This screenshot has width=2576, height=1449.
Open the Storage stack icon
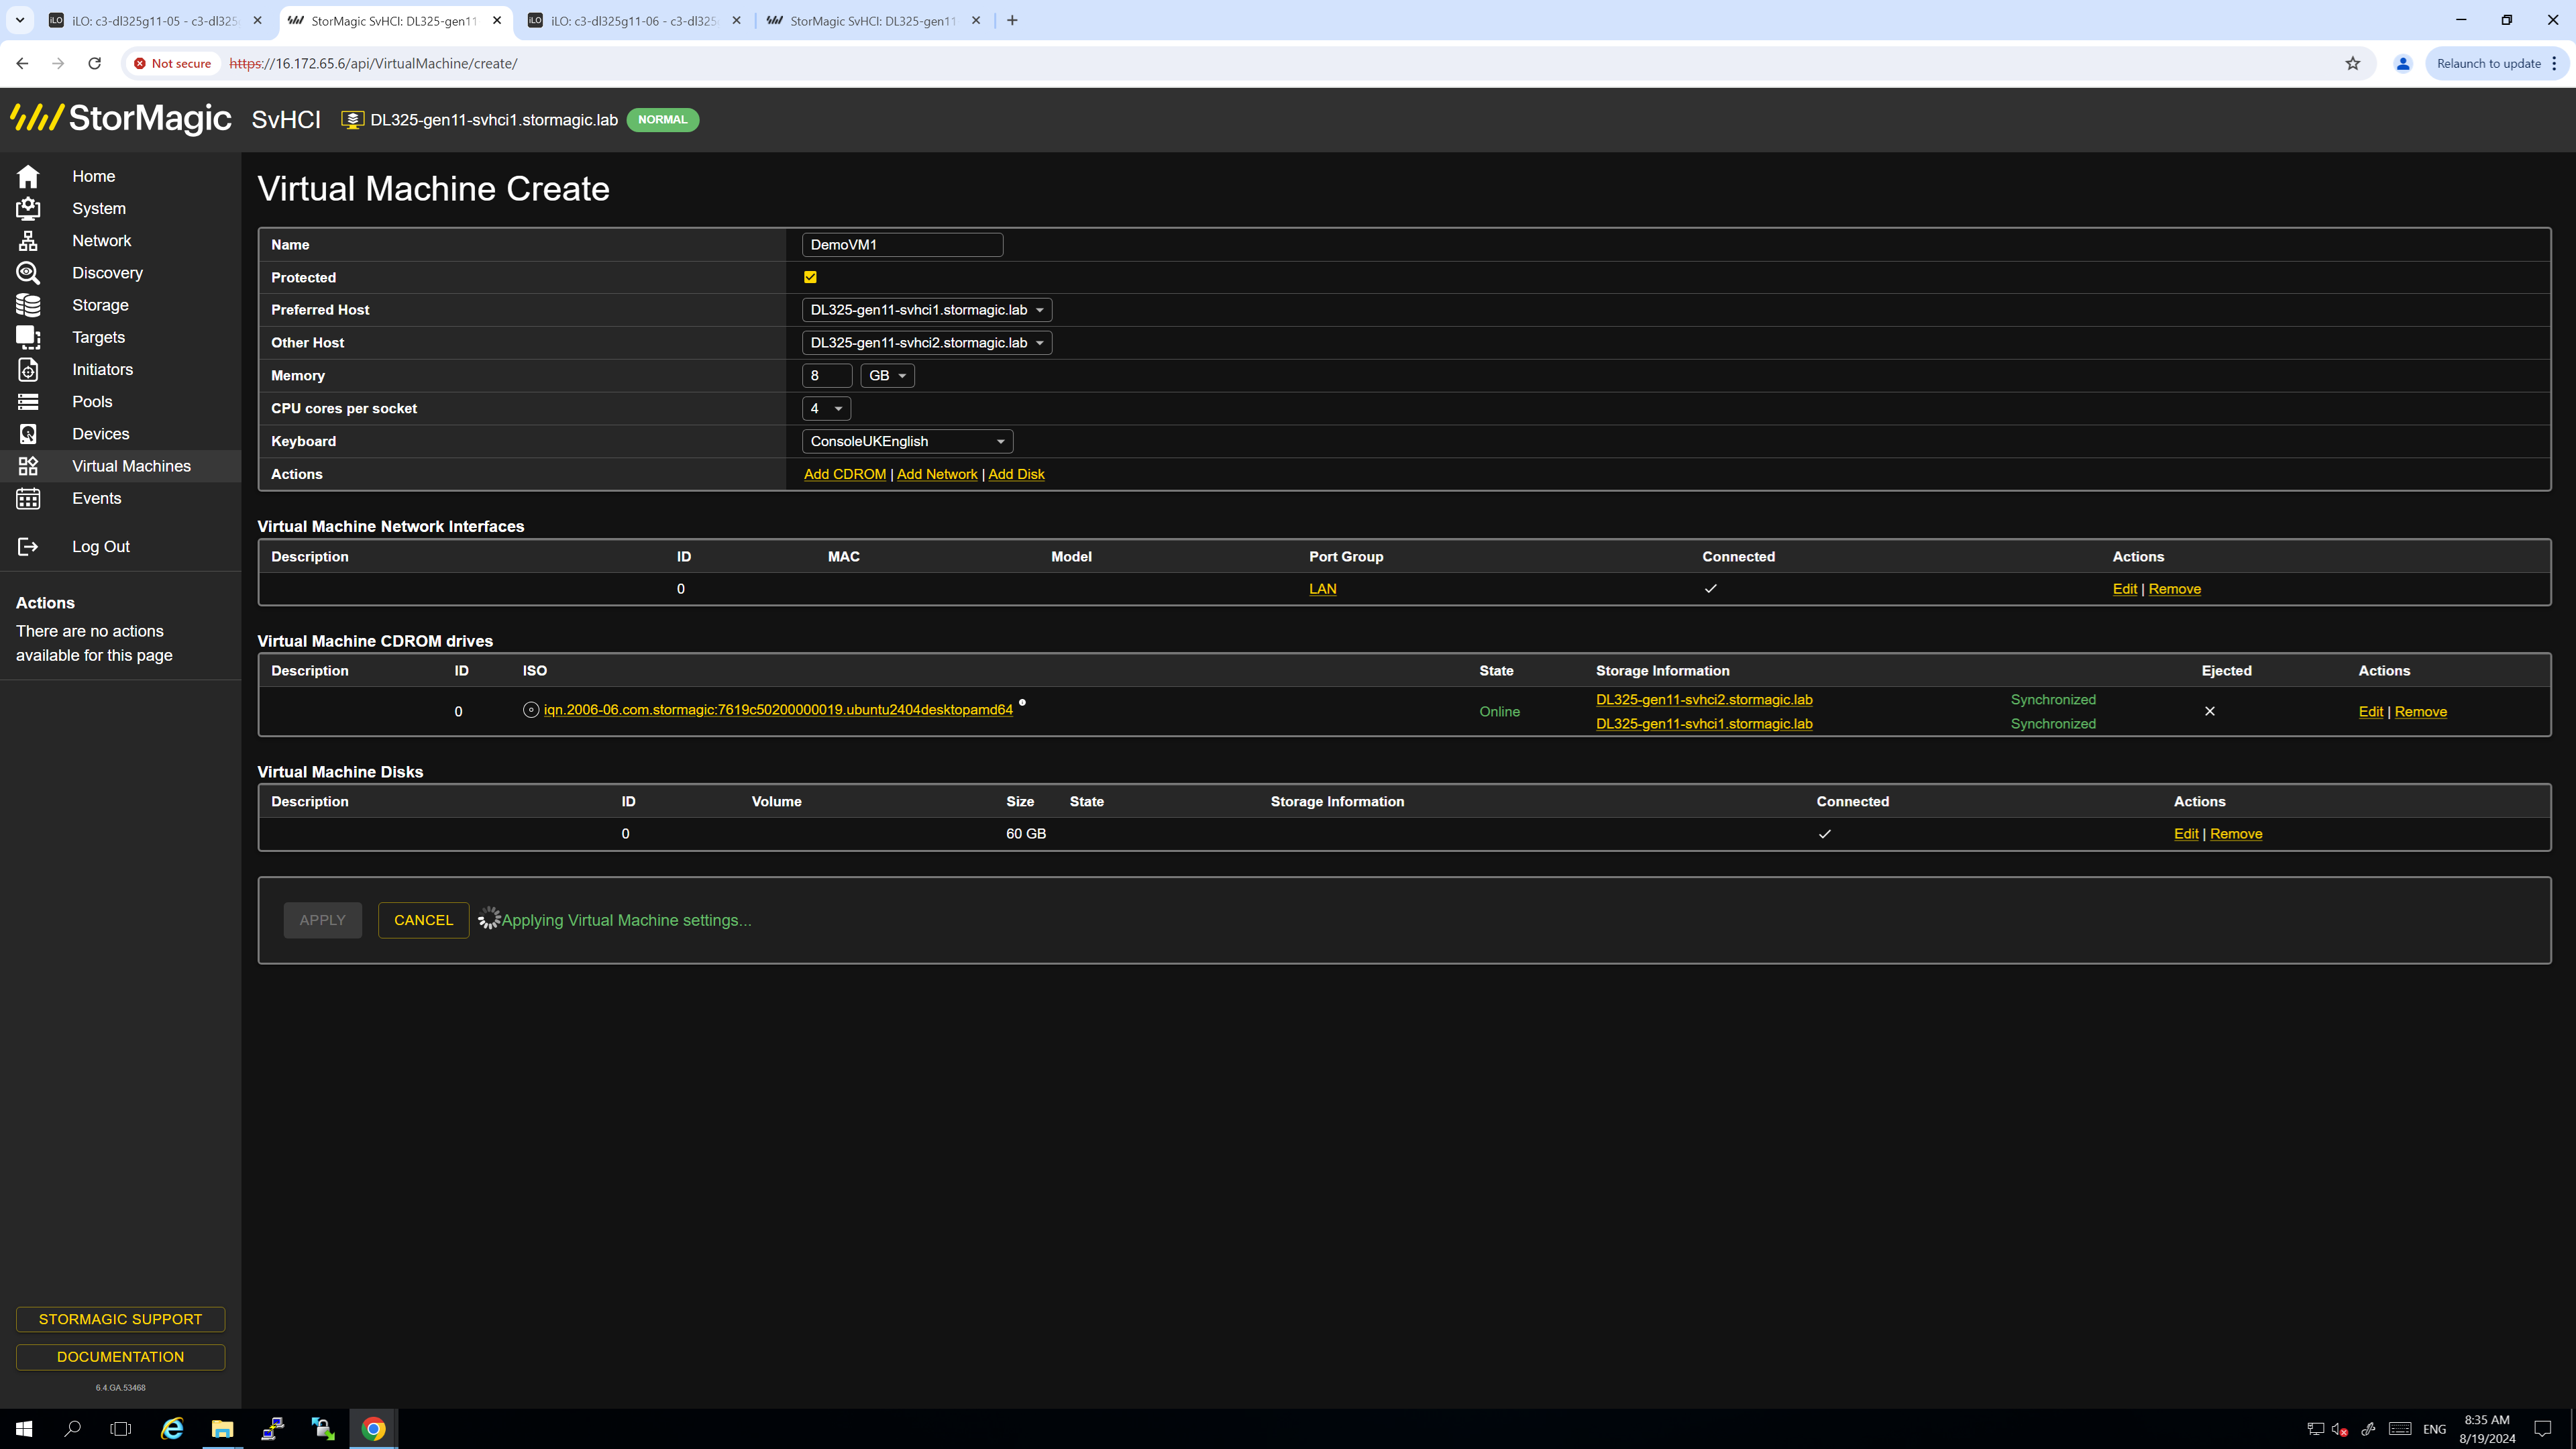click(x=28, y=305)
